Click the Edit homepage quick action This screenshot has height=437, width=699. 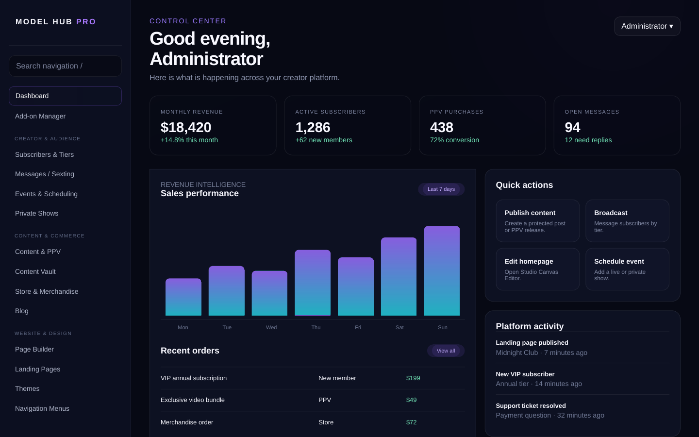point(538,269)
